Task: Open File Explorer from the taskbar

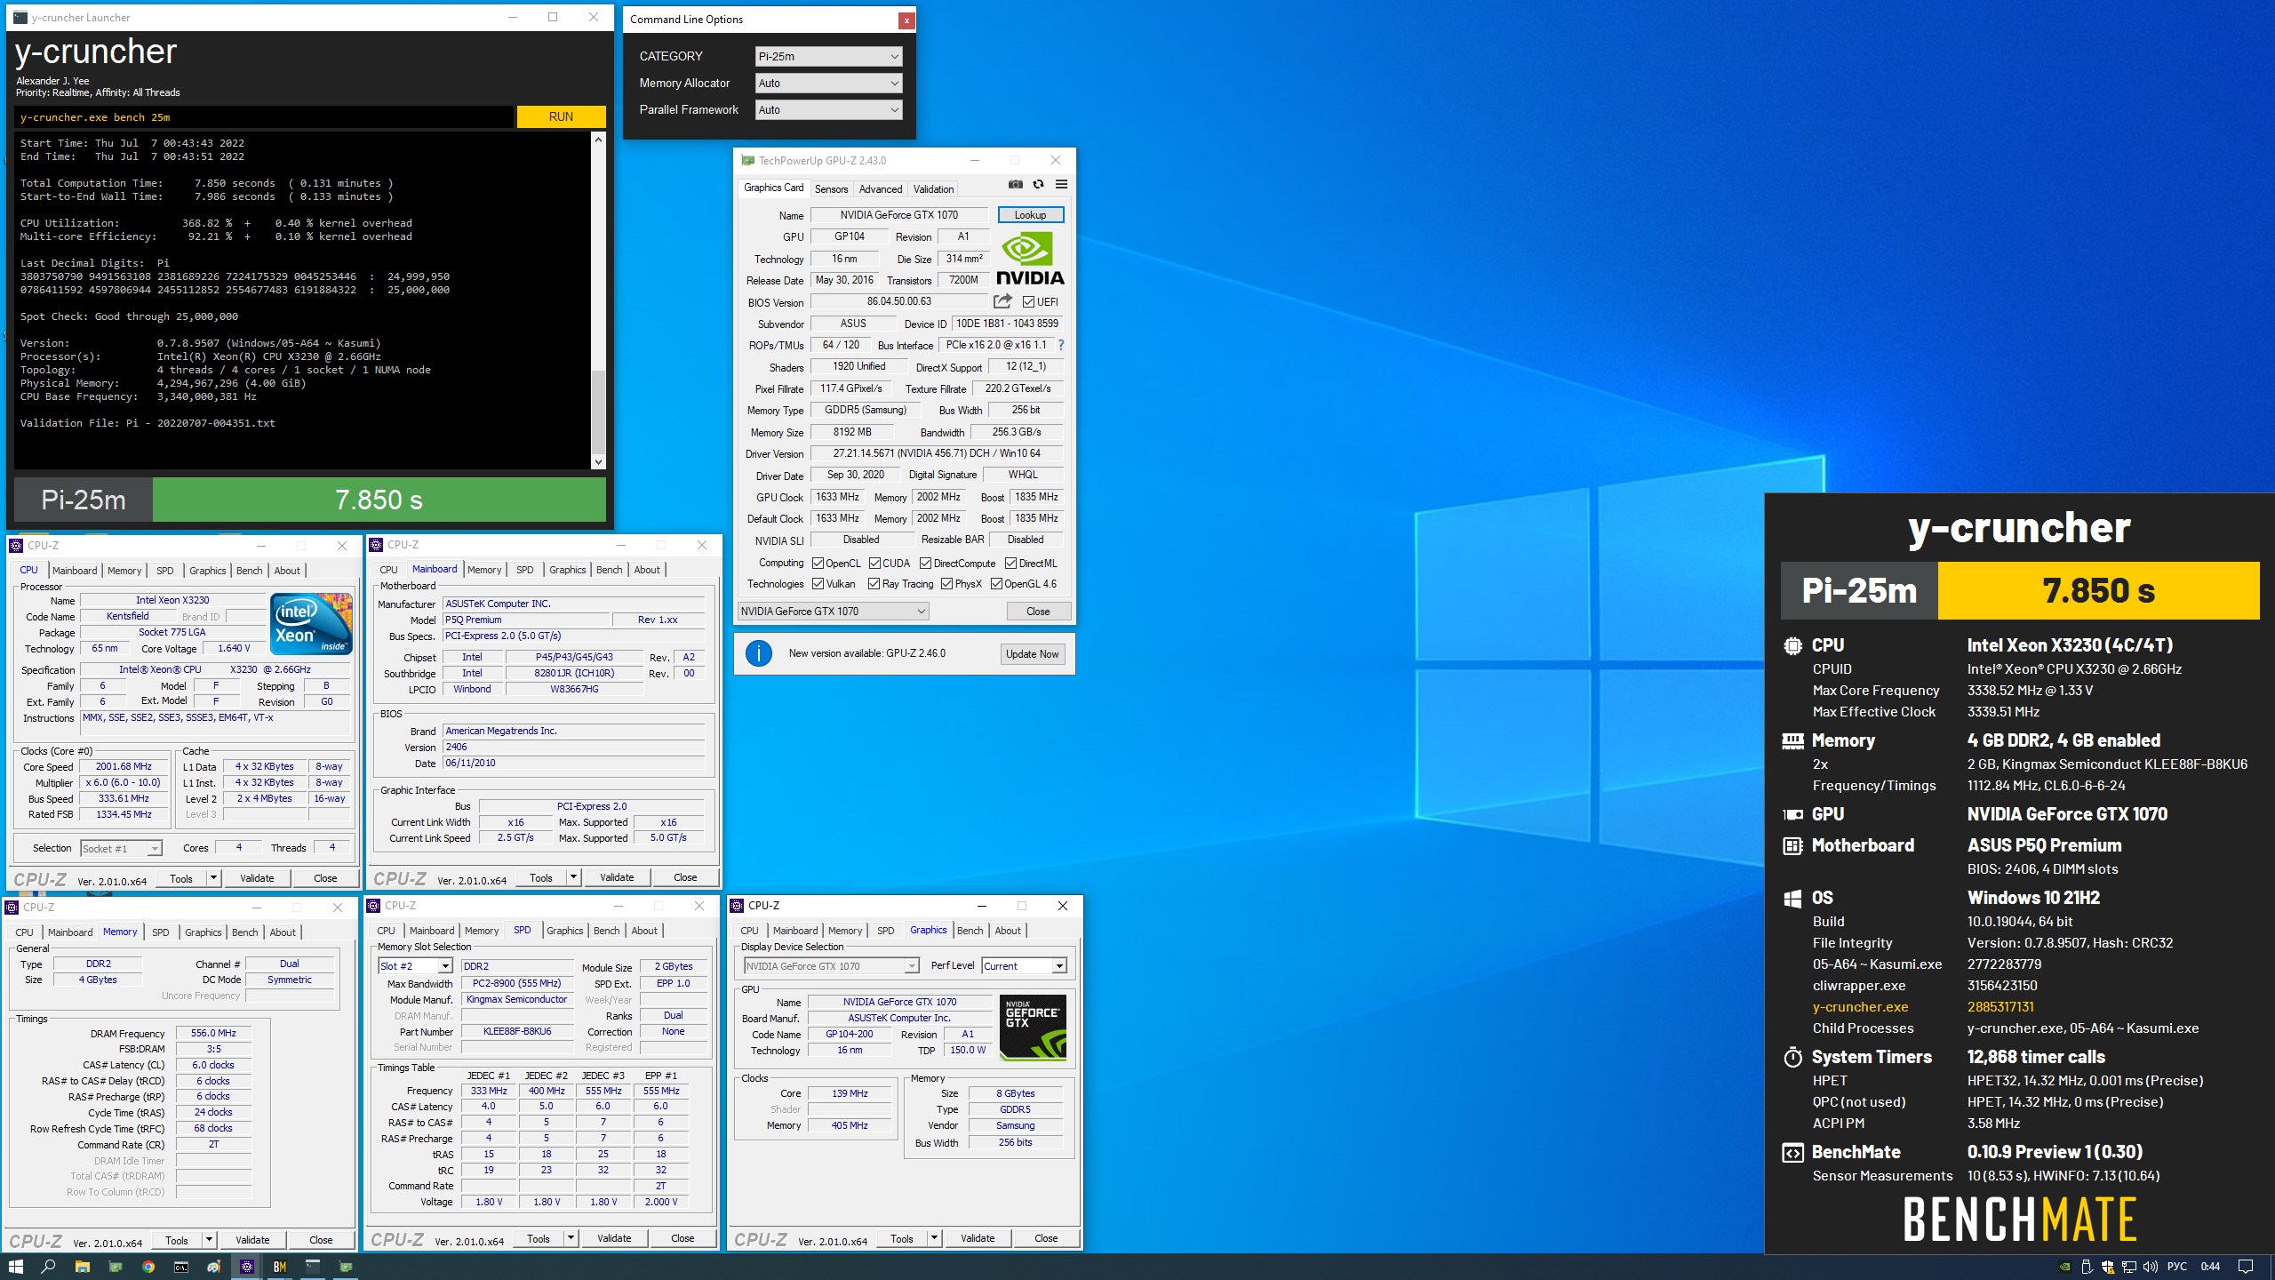Action: (x=82, y=1267)
